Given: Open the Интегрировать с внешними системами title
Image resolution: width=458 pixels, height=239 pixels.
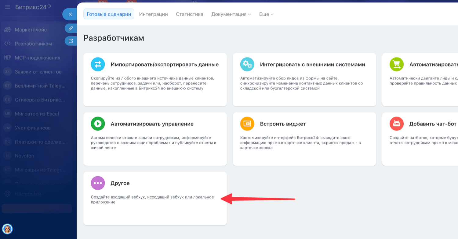Looking at the screenshot, I should pos(313,65).
